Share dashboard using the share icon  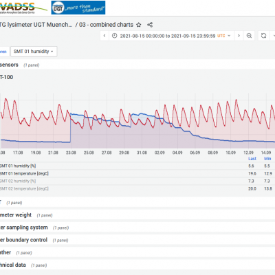(150, 25)
